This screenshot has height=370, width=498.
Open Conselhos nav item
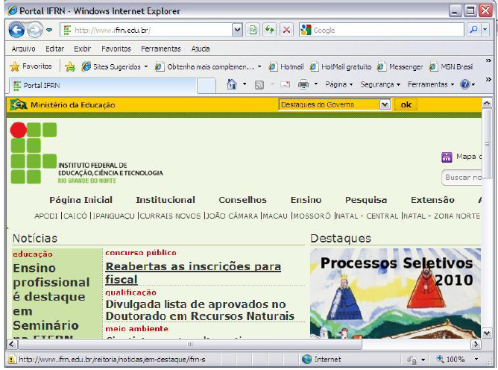pyautogui.click(x=242, y=200)
